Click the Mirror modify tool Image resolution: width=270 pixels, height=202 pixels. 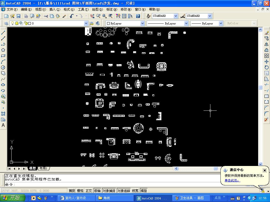point(267,44)
